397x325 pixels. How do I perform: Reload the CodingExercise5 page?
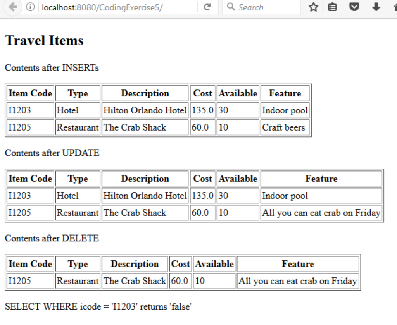(208, 7)
